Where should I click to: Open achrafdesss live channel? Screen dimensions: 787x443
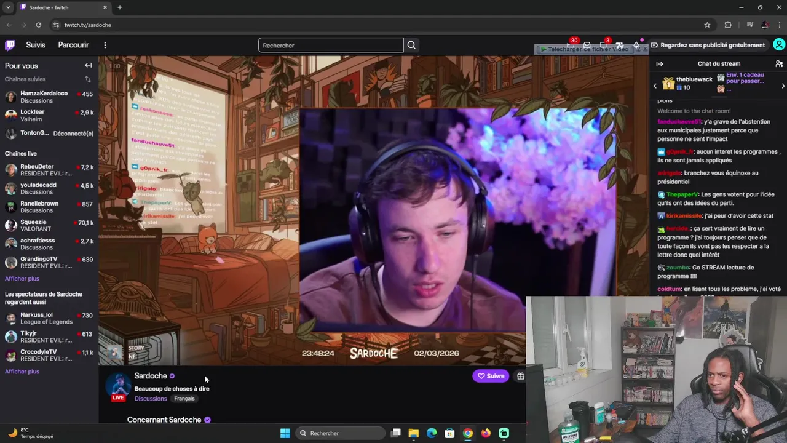49,244
